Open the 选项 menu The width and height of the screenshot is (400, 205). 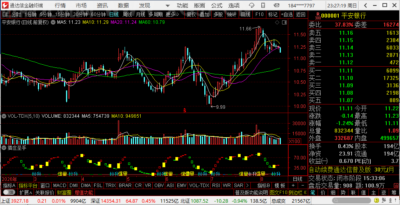(x=234, y=5)
